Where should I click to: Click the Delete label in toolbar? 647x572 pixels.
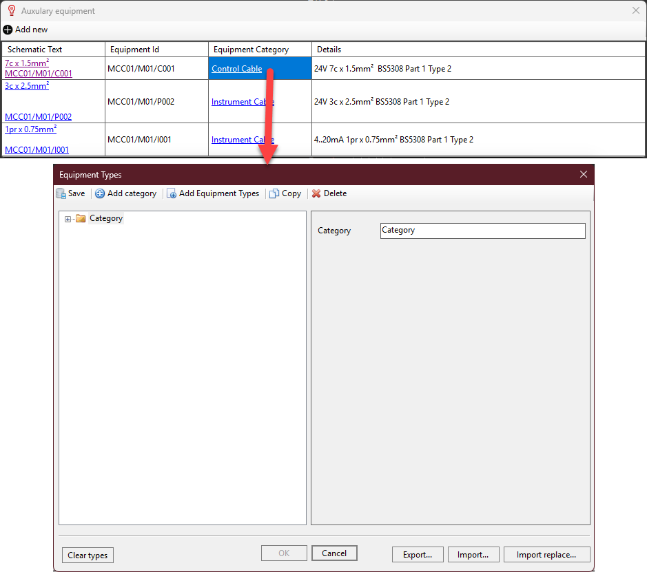tap(335, 193)
